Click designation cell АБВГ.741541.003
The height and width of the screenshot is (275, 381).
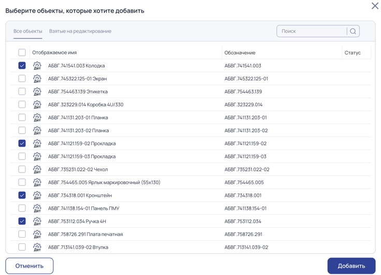point(243,66)
